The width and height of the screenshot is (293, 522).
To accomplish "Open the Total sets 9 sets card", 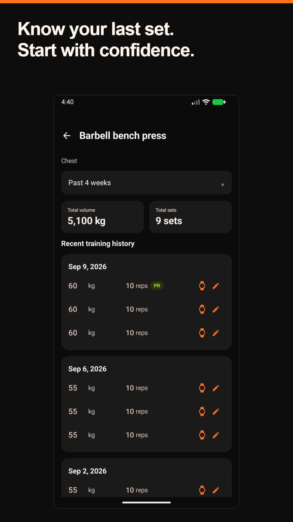I will click(190, 217).
